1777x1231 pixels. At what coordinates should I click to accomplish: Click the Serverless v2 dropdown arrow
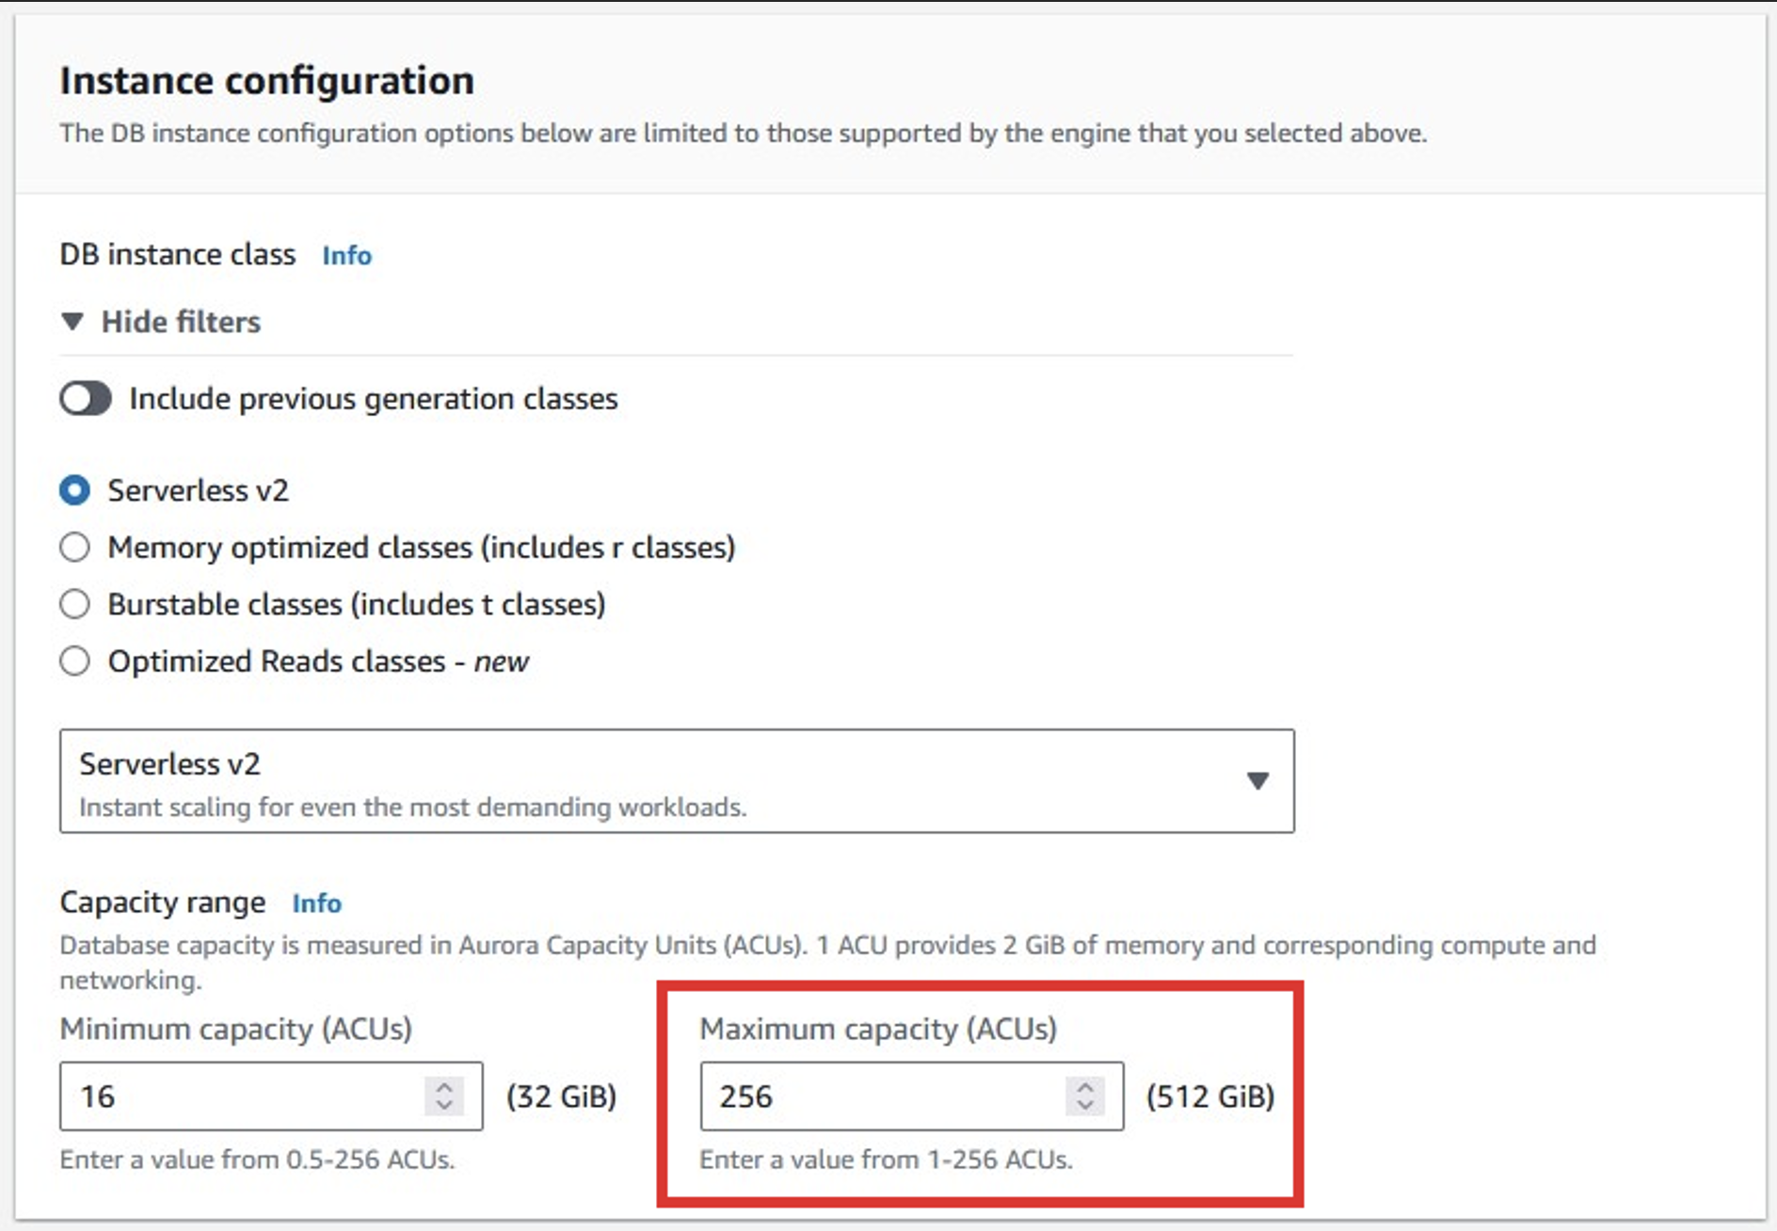1257,780
